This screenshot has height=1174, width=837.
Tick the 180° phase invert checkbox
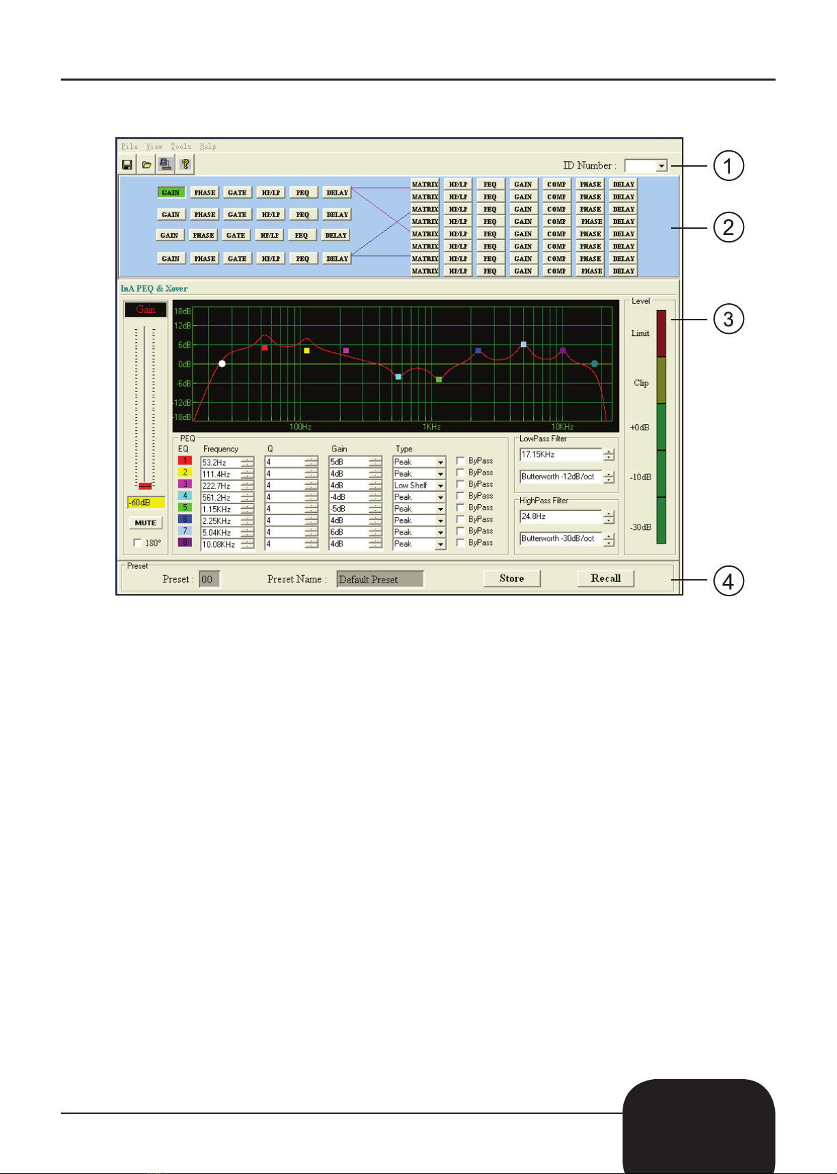point(137,543)
